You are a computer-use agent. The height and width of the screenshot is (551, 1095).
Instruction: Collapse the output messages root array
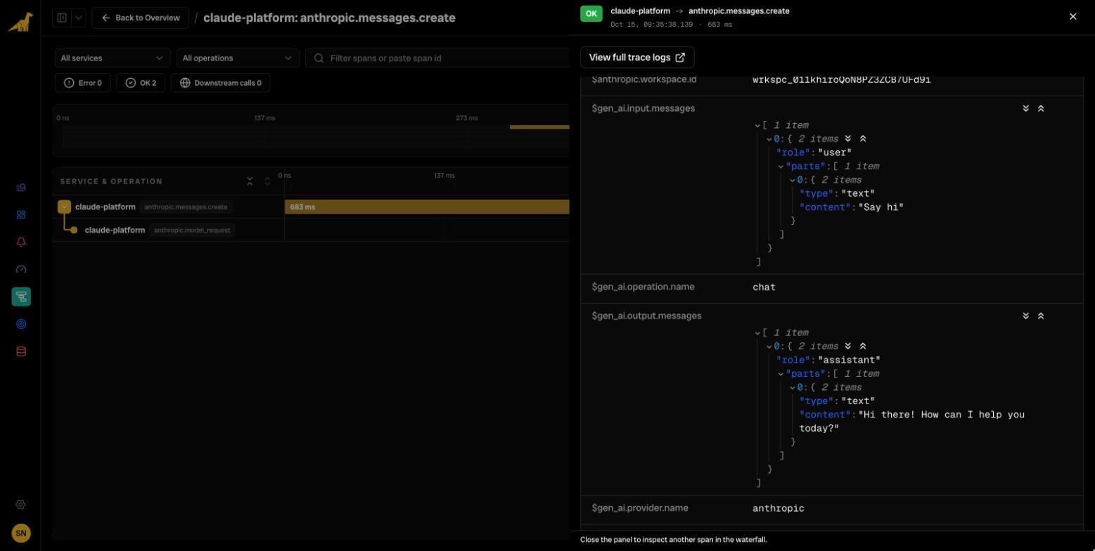757,332
